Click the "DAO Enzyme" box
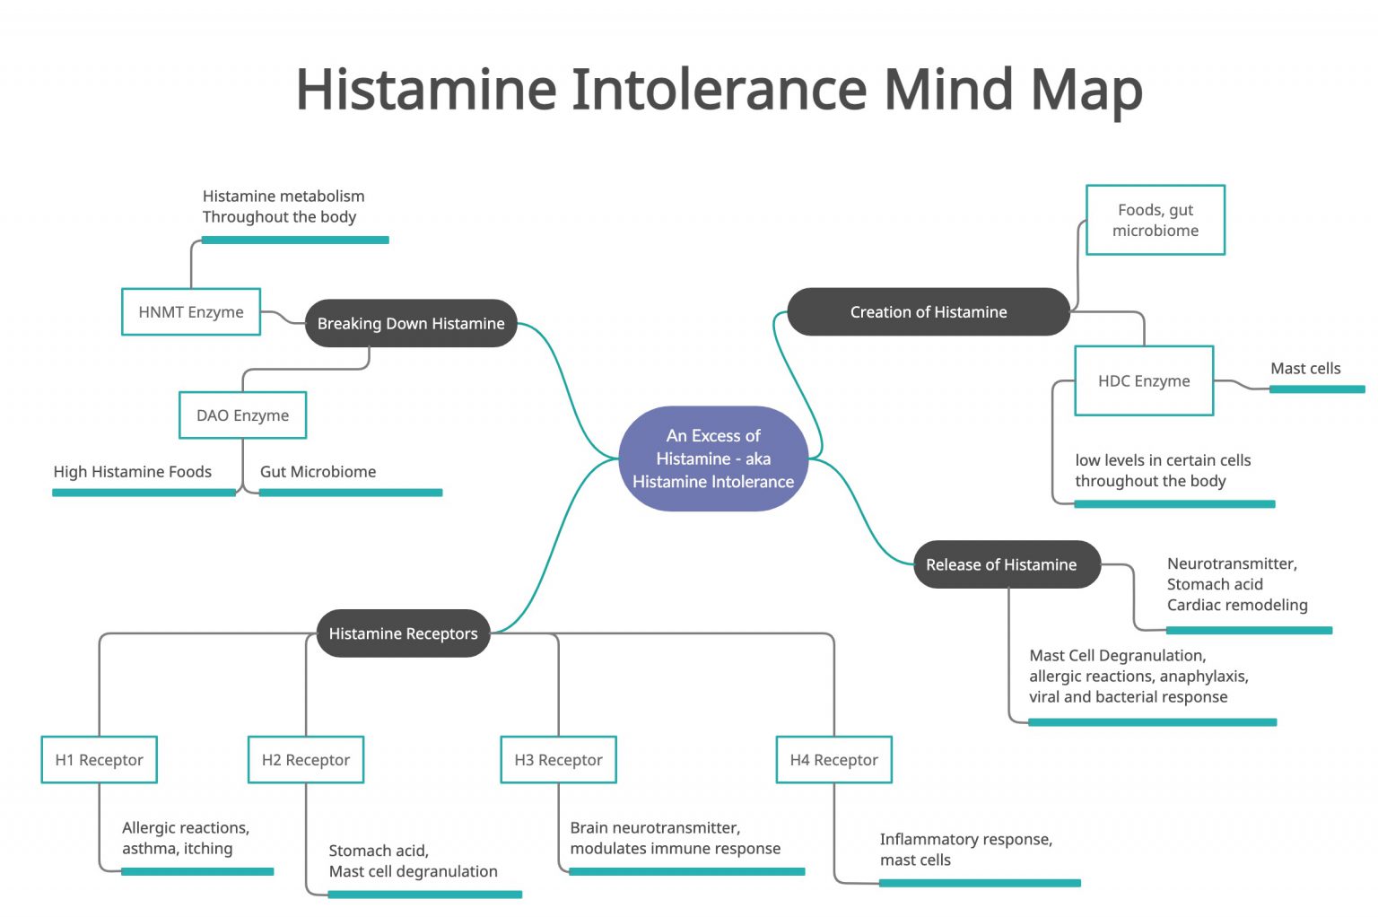Viewport: 1378px width, 917px height. click(242, 415)
